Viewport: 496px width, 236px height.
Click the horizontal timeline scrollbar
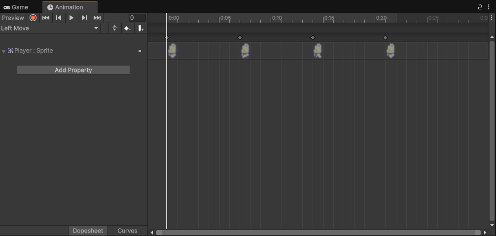click(x=319, y=233)
